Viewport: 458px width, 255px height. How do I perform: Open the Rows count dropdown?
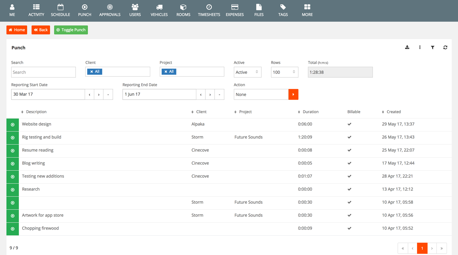[x=284, y=72]
